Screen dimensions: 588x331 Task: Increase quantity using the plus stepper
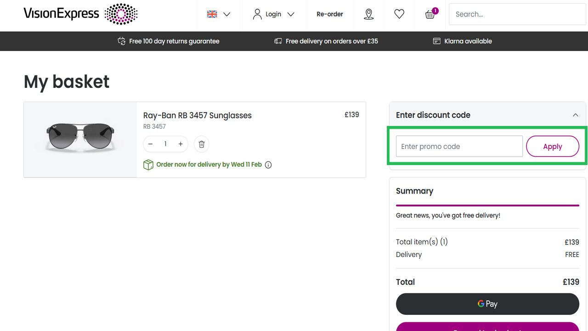[x=181, y=144]
